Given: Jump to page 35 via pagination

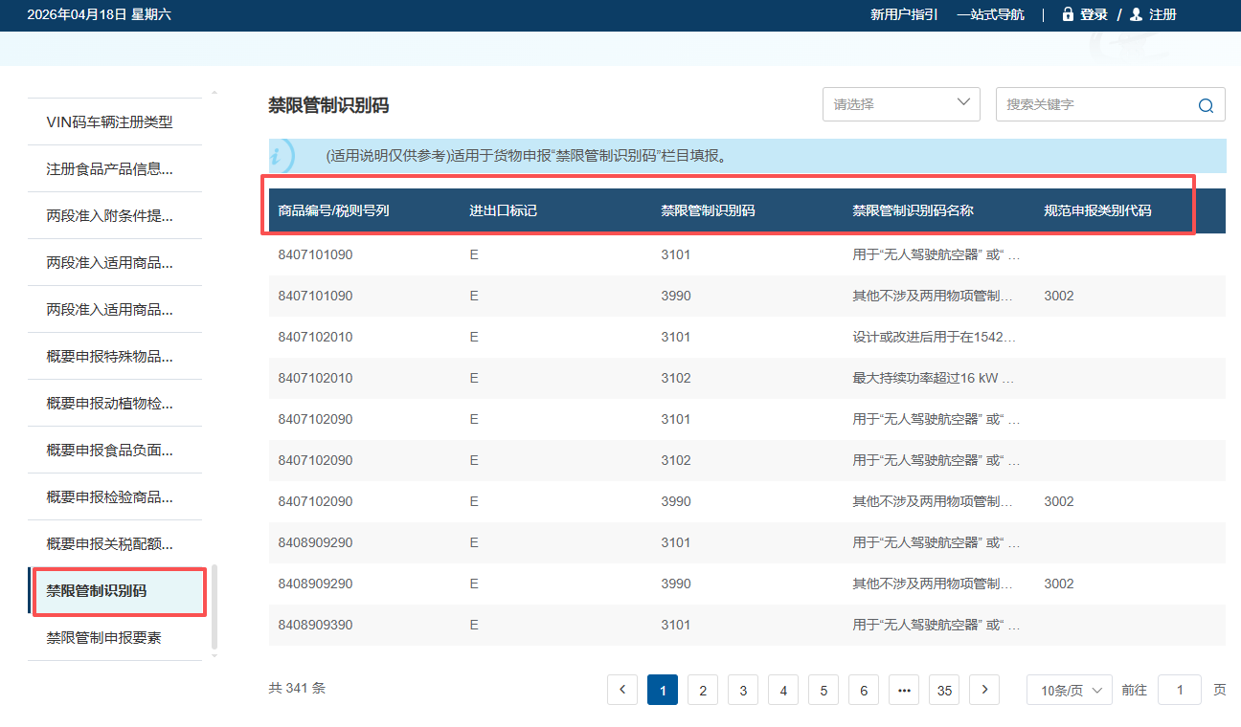Looking at the screenshot, I should (x=943, y=689).
